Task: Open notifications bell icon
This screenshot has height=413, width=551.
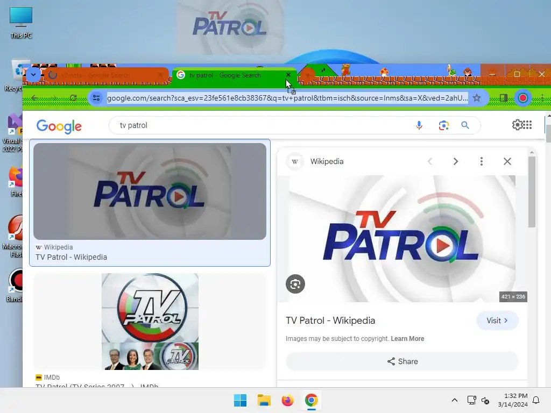Action: (x=536, y=400)
